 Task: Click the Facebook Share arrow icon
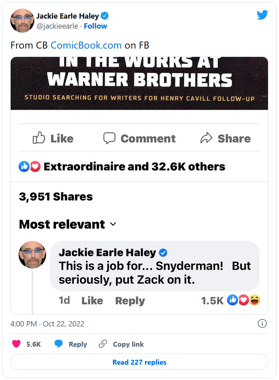point(206,138)
